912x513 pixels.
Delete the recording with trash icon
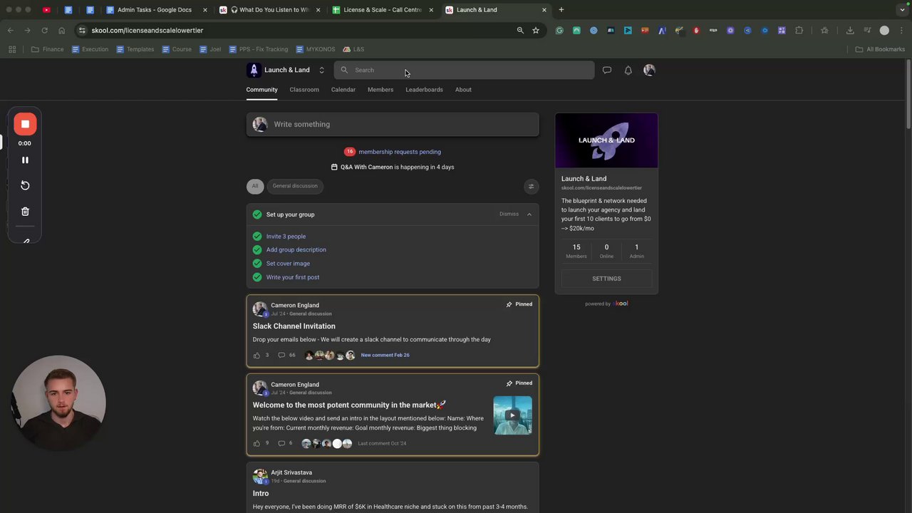(x=25, y=212)
